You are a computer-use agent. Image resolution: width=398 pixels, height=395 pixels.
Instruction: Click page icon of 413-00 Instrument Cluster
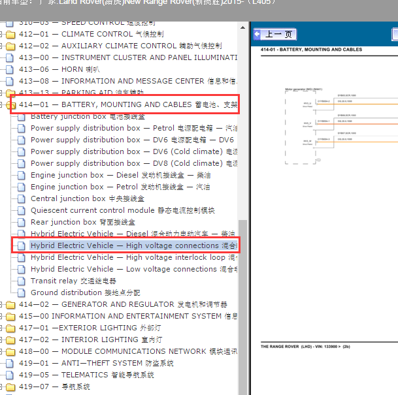(10, 58)
